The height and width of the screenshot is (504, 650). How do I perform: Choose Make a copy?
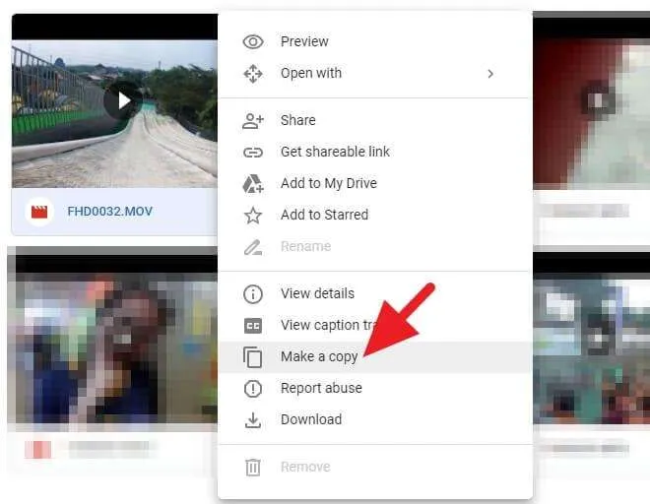click(375, 357)
